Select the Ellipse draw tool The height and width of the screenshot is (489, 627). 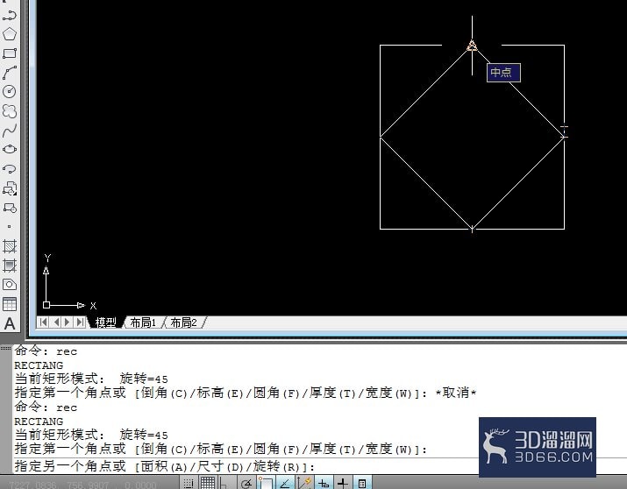[10, 149]
